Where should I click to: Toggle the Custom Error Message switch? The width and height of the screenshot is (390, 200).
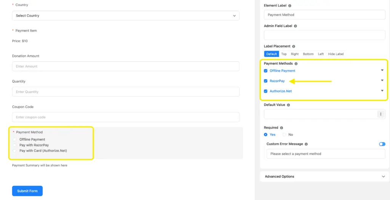[382, 144]
